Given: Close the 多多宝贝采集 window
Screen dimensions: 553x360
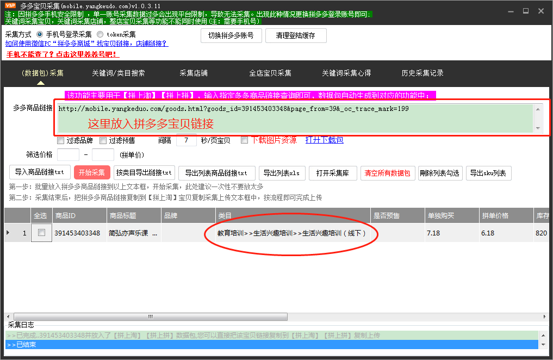Looking at the screenshot, I should pos(541,11).
